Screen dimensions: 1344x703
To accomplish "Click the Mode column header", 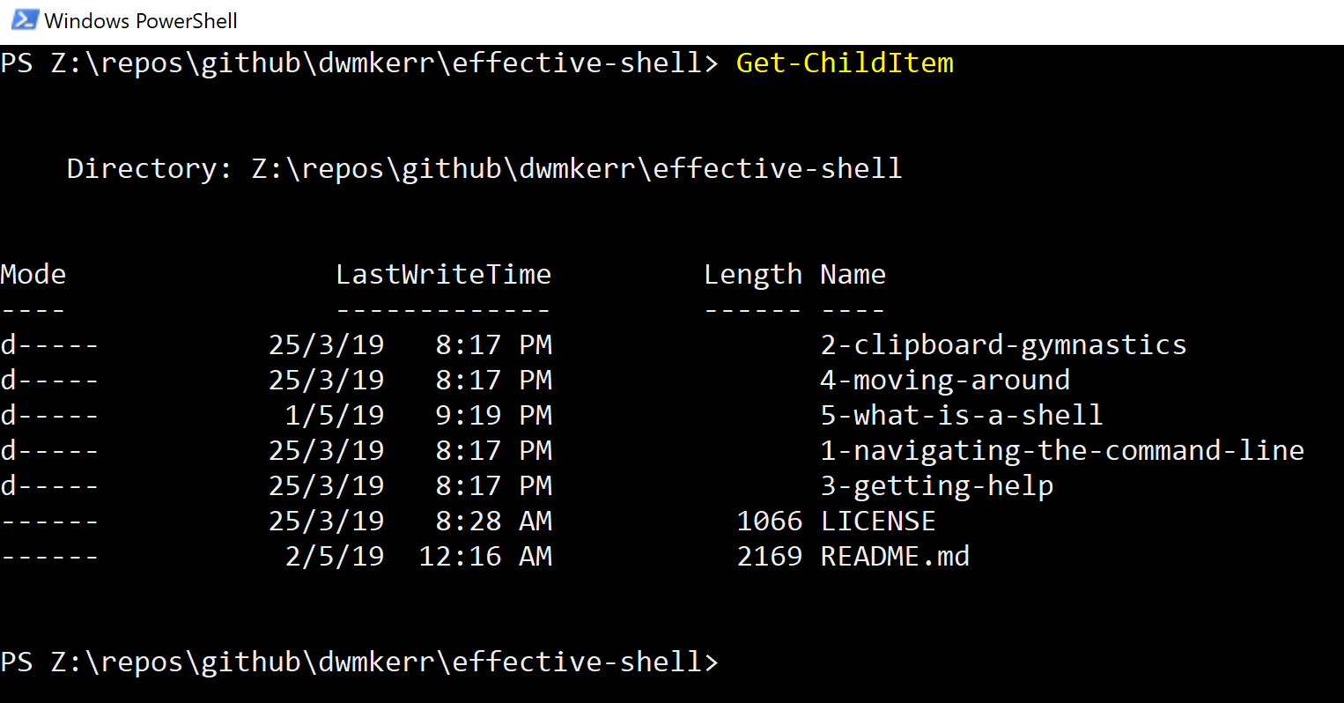I will [x=33, y=275].
